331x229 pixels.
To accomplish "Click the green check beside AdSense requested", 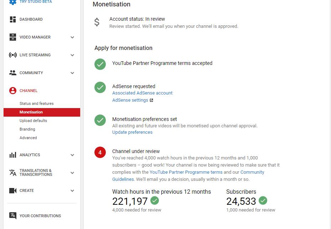I will pyautogui.click(x=100, y=87).
